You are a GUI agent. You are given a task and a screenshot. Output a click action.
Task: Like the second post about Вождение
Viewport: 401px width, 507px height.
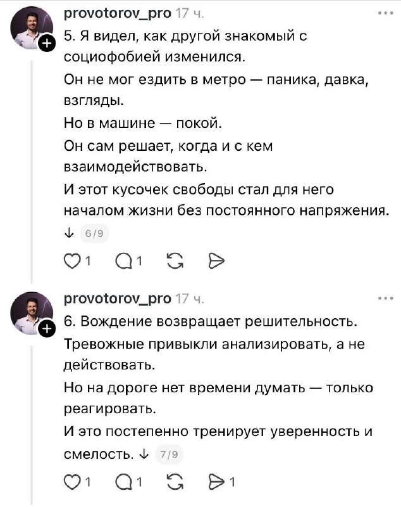73,482
